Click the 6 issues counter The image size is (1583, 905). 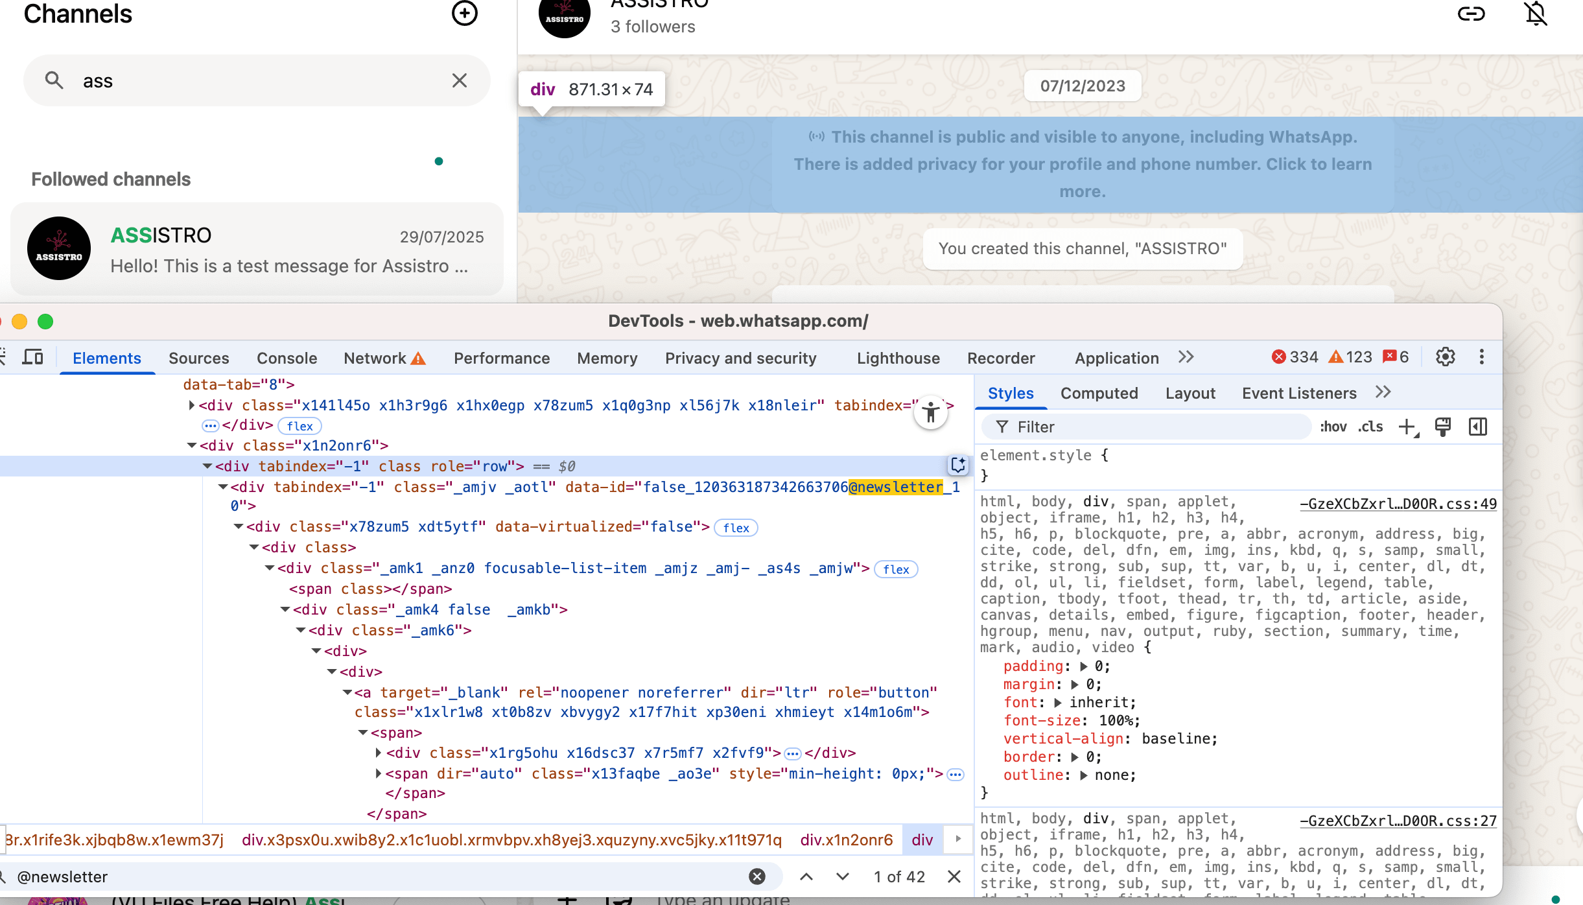[x=1396, y=357]
